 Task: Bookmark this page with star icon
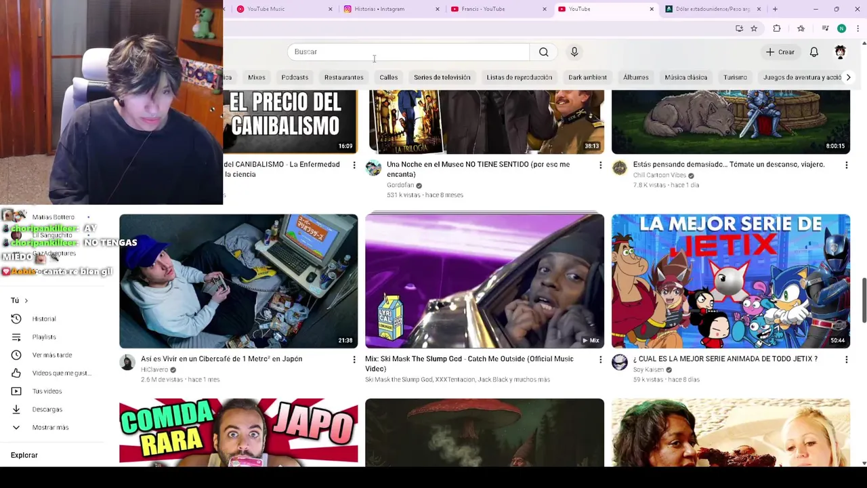(754, 28)
